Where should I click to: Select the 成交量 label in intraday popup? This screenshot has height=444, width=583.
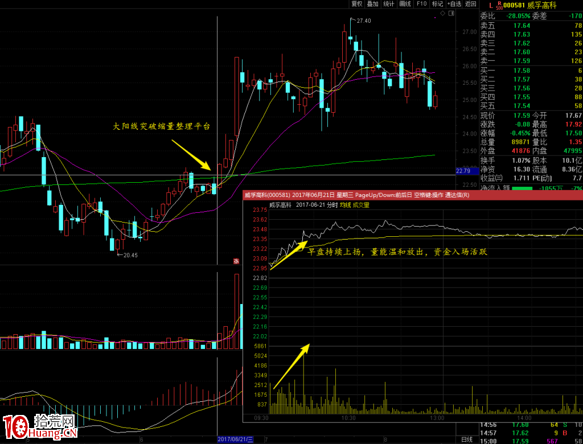(x=361, y=205)
